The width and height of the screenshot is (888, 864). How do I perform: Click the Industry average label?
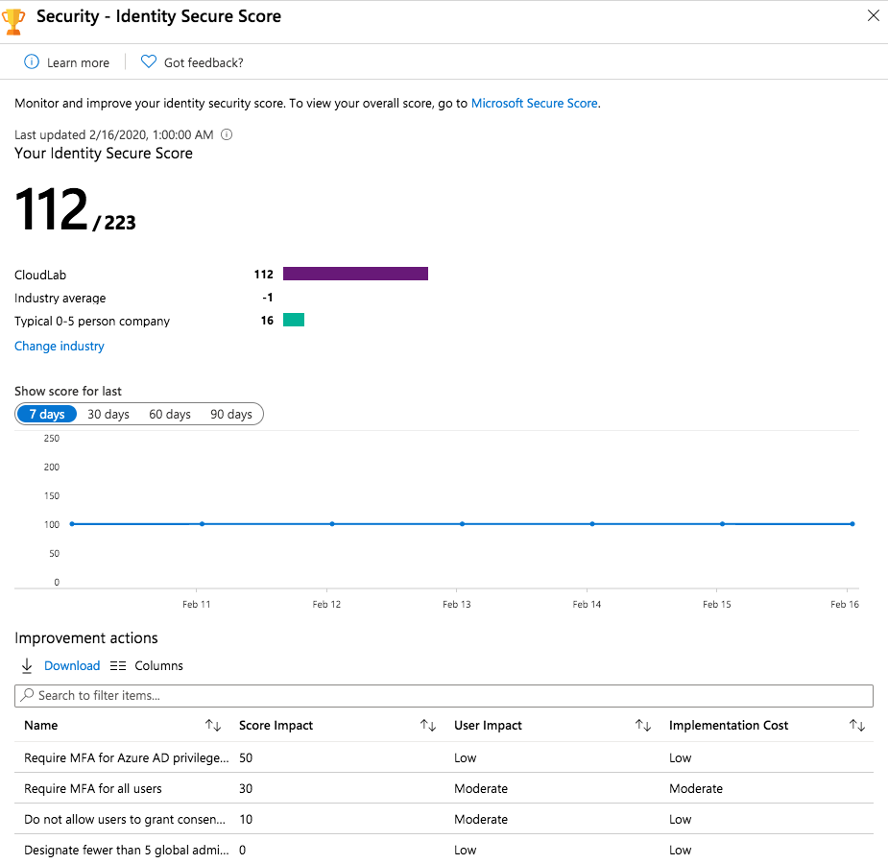click(60, 298)
